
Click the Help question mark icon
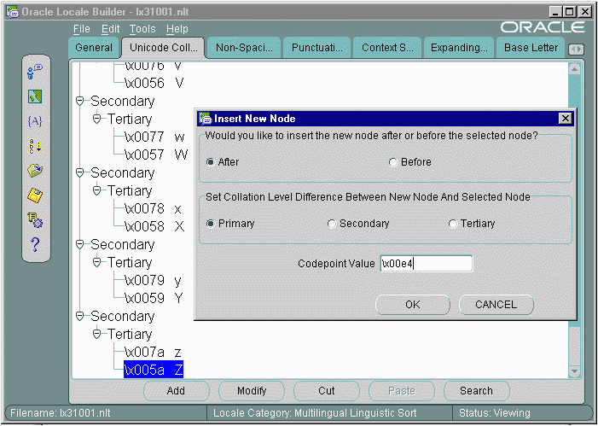(35, 246)
